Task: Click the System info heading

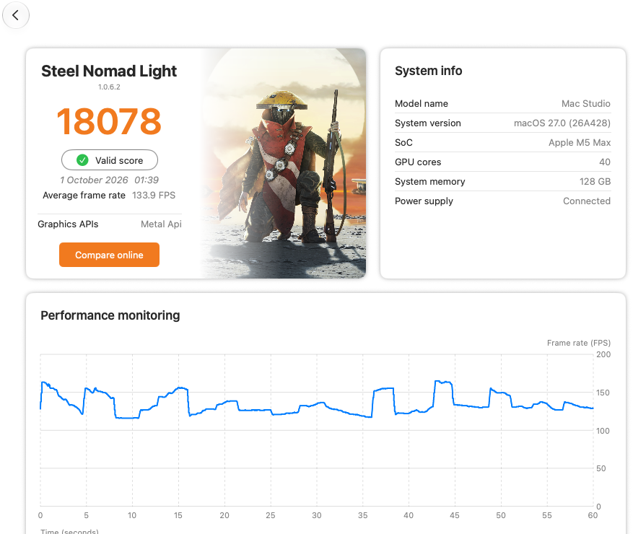Action: click(x=428, y=71)
